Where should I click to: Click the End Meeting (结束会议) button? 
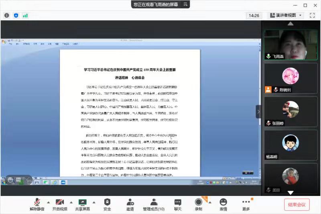coord(297,204)
